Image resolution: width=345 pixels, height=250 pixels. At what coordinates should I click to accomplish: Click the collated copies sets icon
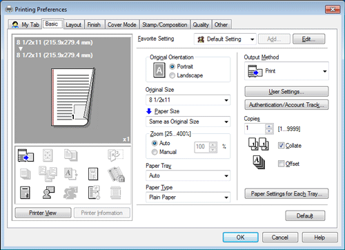258,144
